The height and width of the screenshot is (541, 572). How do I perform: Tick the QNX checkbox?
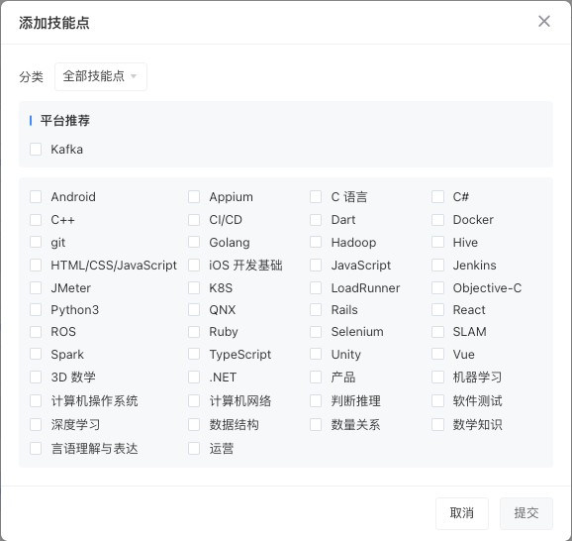tap(194, 310)
